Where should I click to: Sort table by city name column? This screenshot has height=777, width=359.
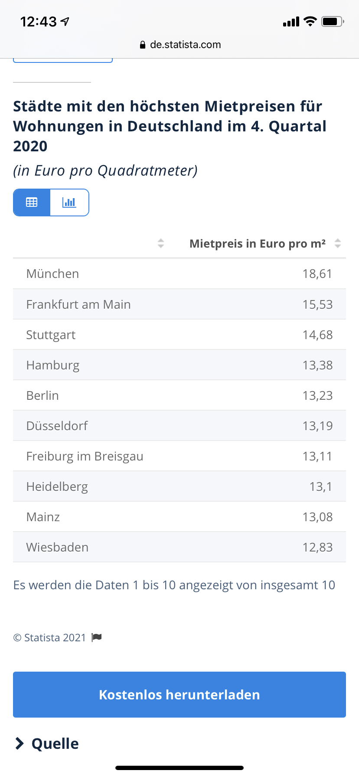click(161, 243)
